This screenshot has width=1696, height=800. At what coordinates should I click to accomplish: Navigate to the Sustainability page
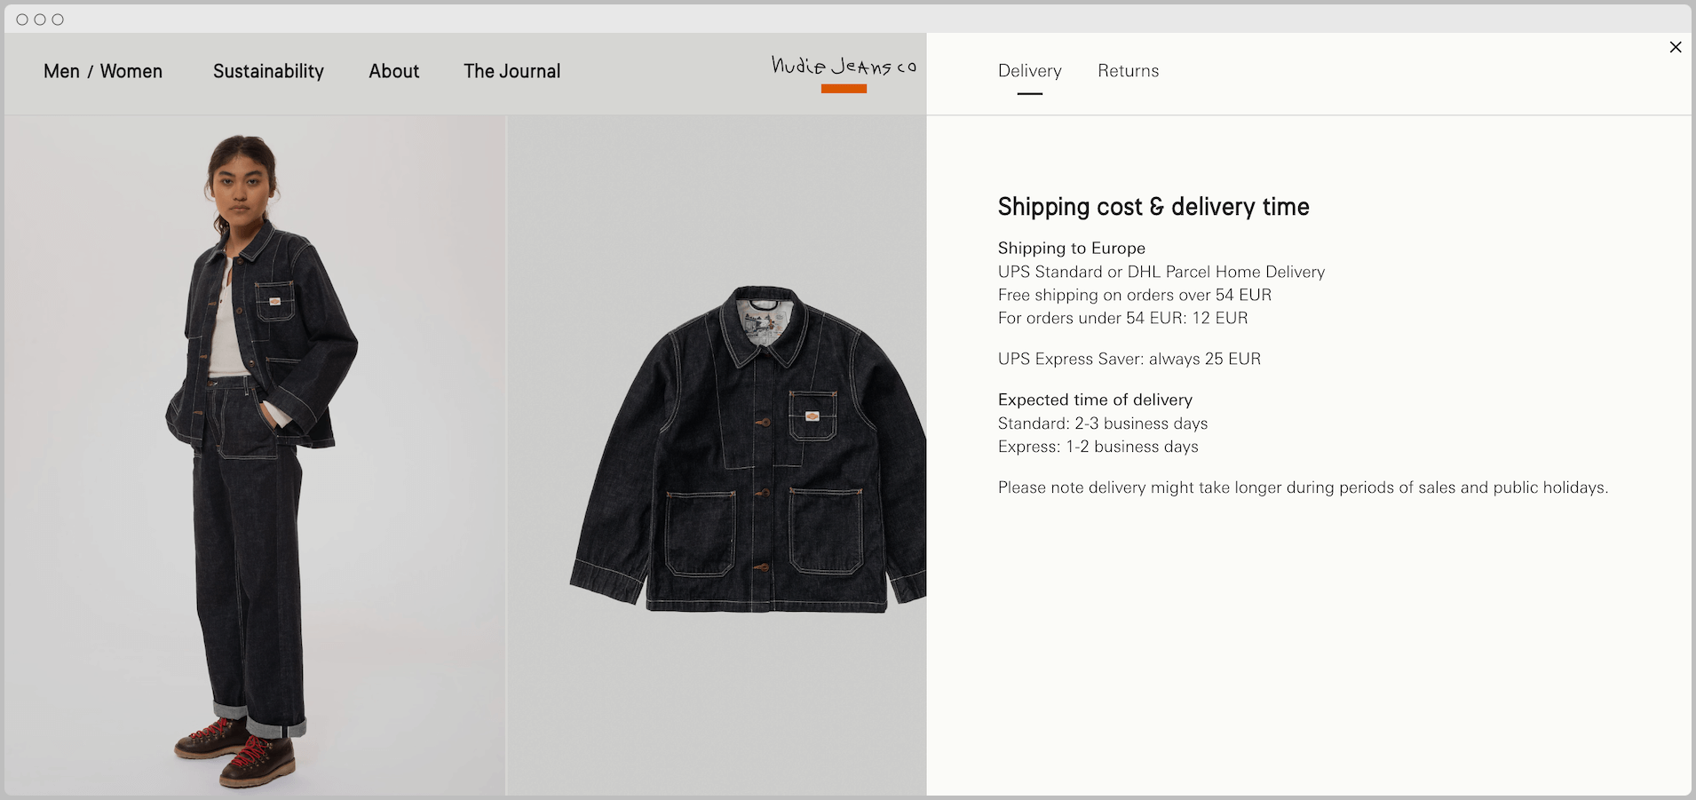pos(267,71)
